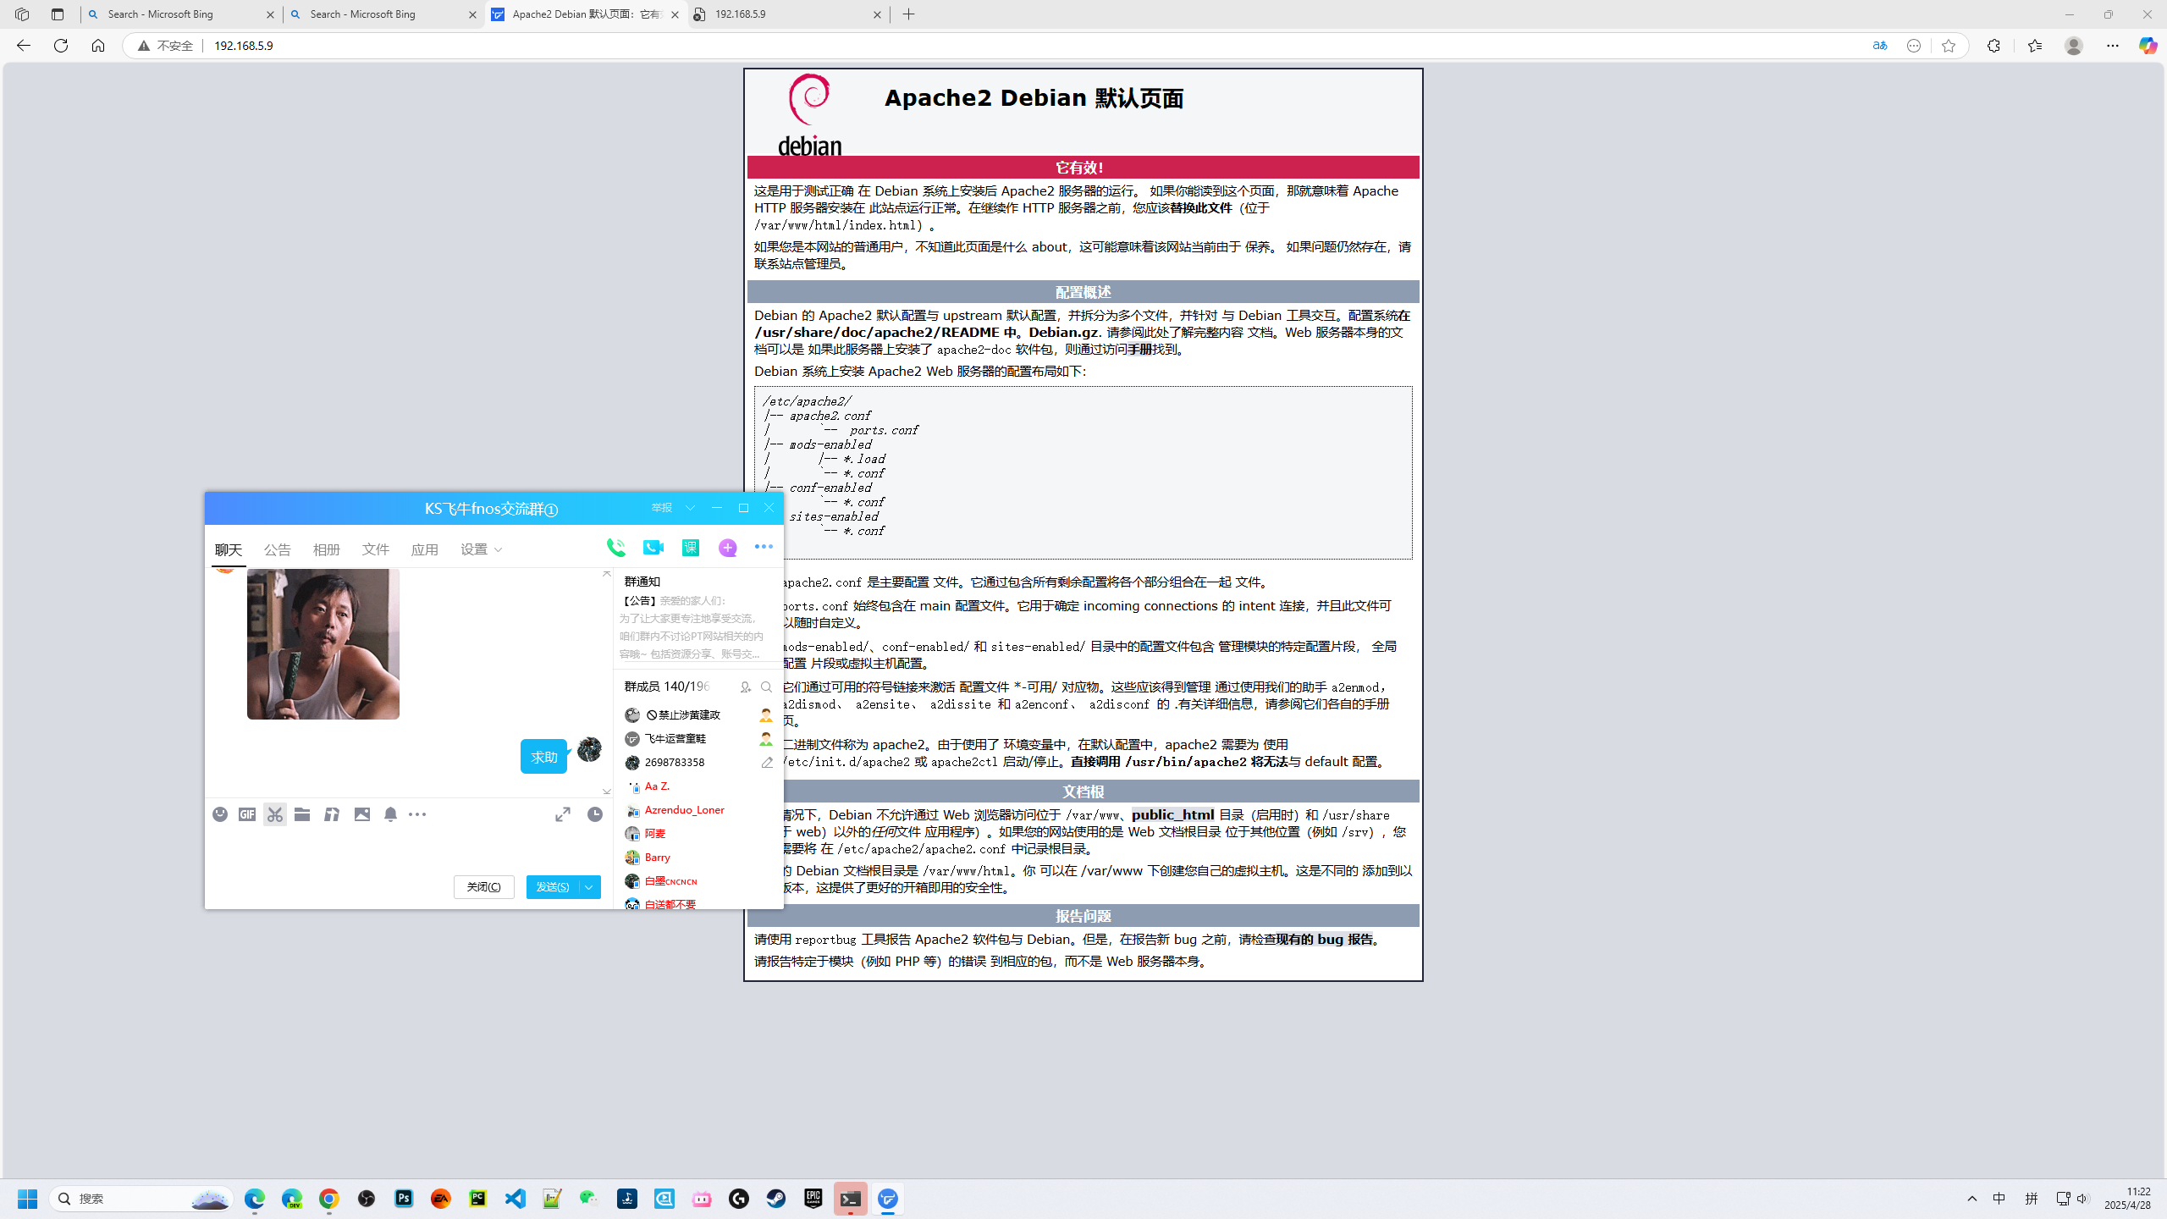Click the send file folder icon
2167x1219 pixels.
[x=302, y=814]
